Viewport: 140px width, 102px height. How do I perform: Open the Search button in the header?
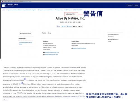click(x=129, y=5)
